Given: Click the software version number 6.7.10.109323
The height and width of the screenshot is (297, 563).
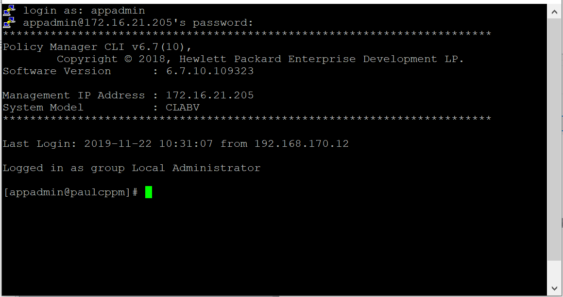Looking at the screenshot, I should [210, 71].
